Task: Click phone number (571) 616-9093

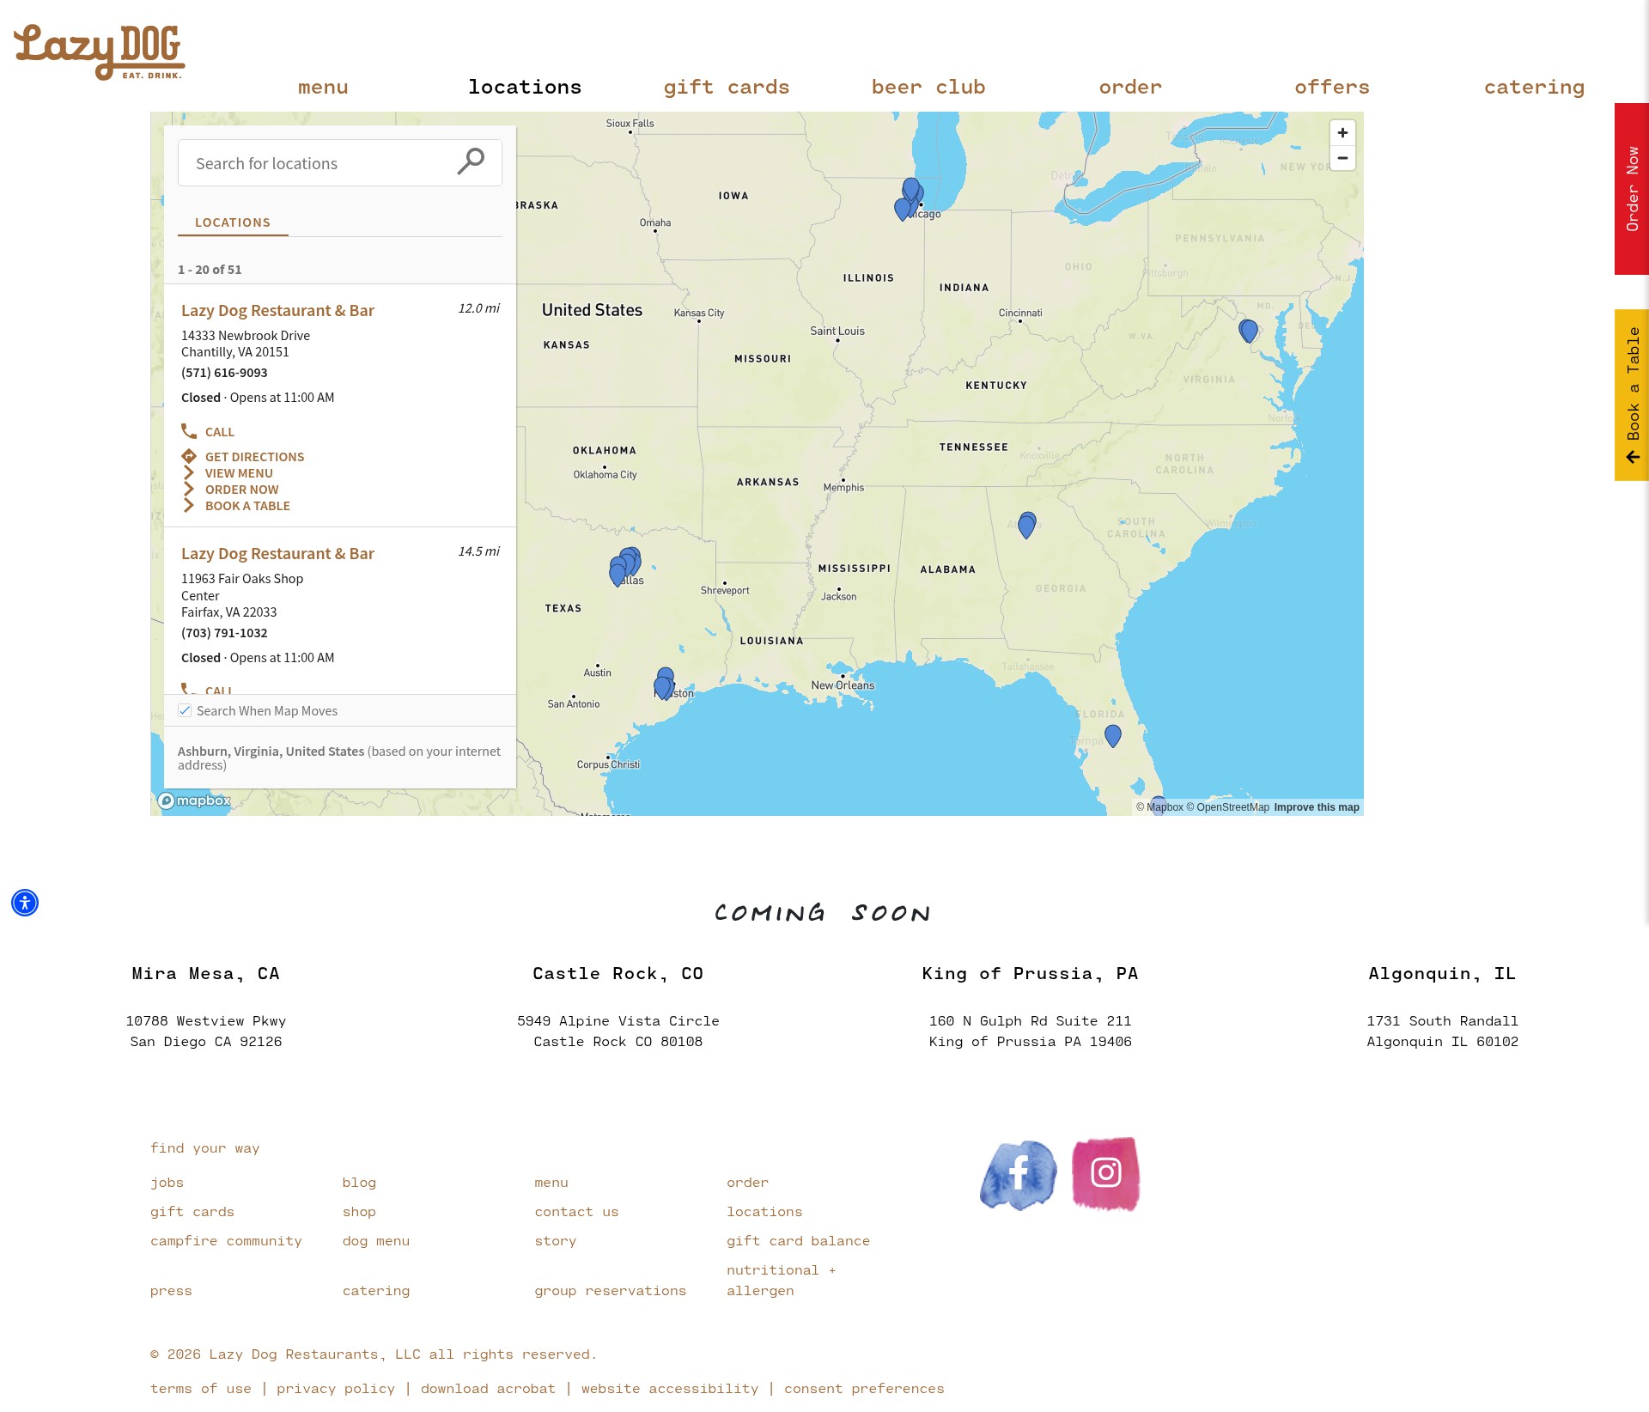Action: click(x=224, y=373)
